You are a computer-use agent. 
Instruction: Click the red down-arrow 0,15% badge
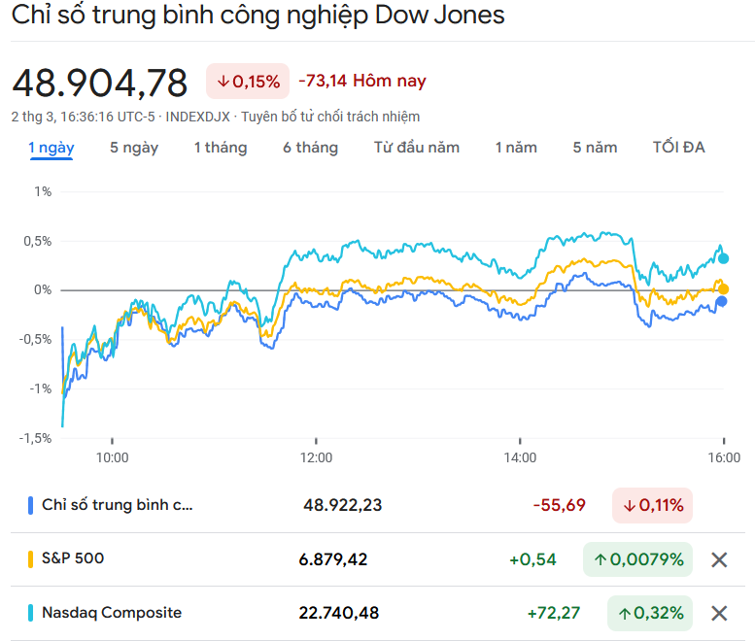tap(248, 82)
